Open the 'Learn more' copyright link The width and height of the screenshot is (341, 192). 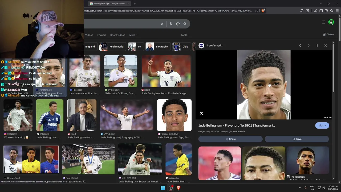pyautogui.click(x=239, y=131)
